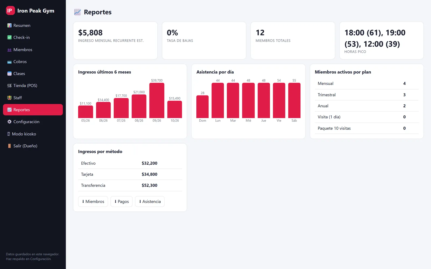Viewport: 431px width, 269px height.
Task: Click the Check-in checkmark icon
Action: tap(9, 37)
